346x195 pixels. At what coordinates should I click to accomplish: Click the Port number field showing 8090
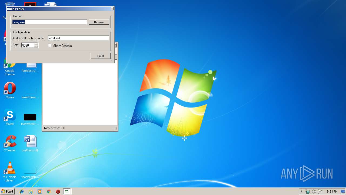[x=28, y=45]
